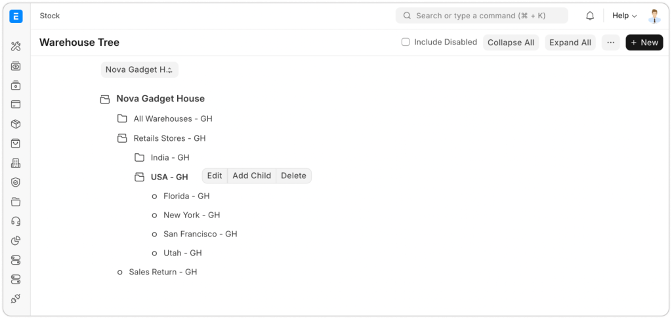This screenshot has height=319, width=672.
Task: Open the Help menu
Action: [x=624, y=16]
